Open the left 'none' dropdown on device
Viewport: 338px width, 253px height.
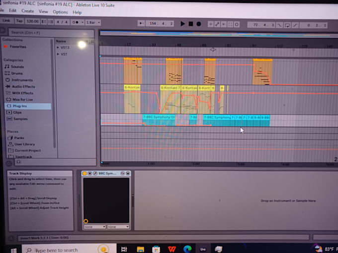tap(94, 227)
